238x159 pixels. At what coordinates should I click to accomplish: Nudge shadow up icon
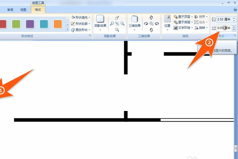(117, 18)
